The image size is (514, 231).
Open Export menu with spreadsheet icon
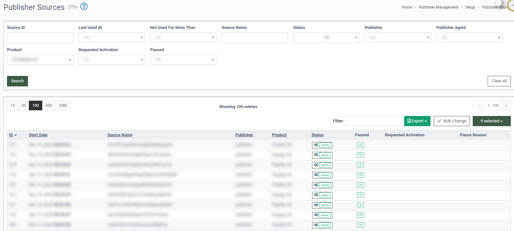click(417, 121)
